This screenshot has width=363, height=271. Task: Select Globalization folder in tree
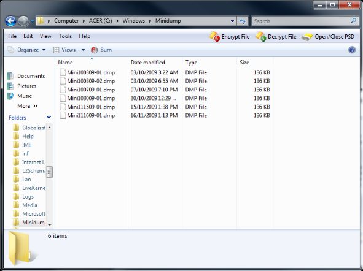tap(29, 128)
